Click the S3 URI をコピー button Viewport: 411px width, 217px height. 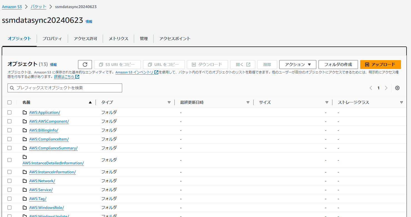click(x=117, y=65)
